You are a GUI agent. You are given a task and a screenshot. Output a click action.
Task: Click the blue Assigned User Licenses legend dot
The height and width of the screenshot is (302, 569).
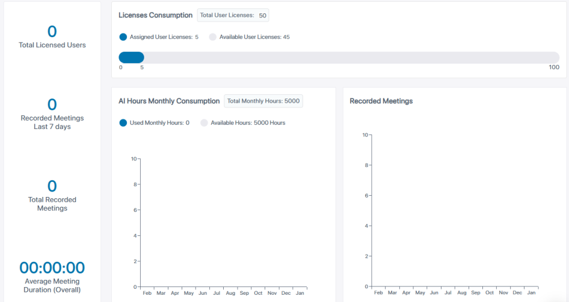pyautogui.click(x=123, y=37)
